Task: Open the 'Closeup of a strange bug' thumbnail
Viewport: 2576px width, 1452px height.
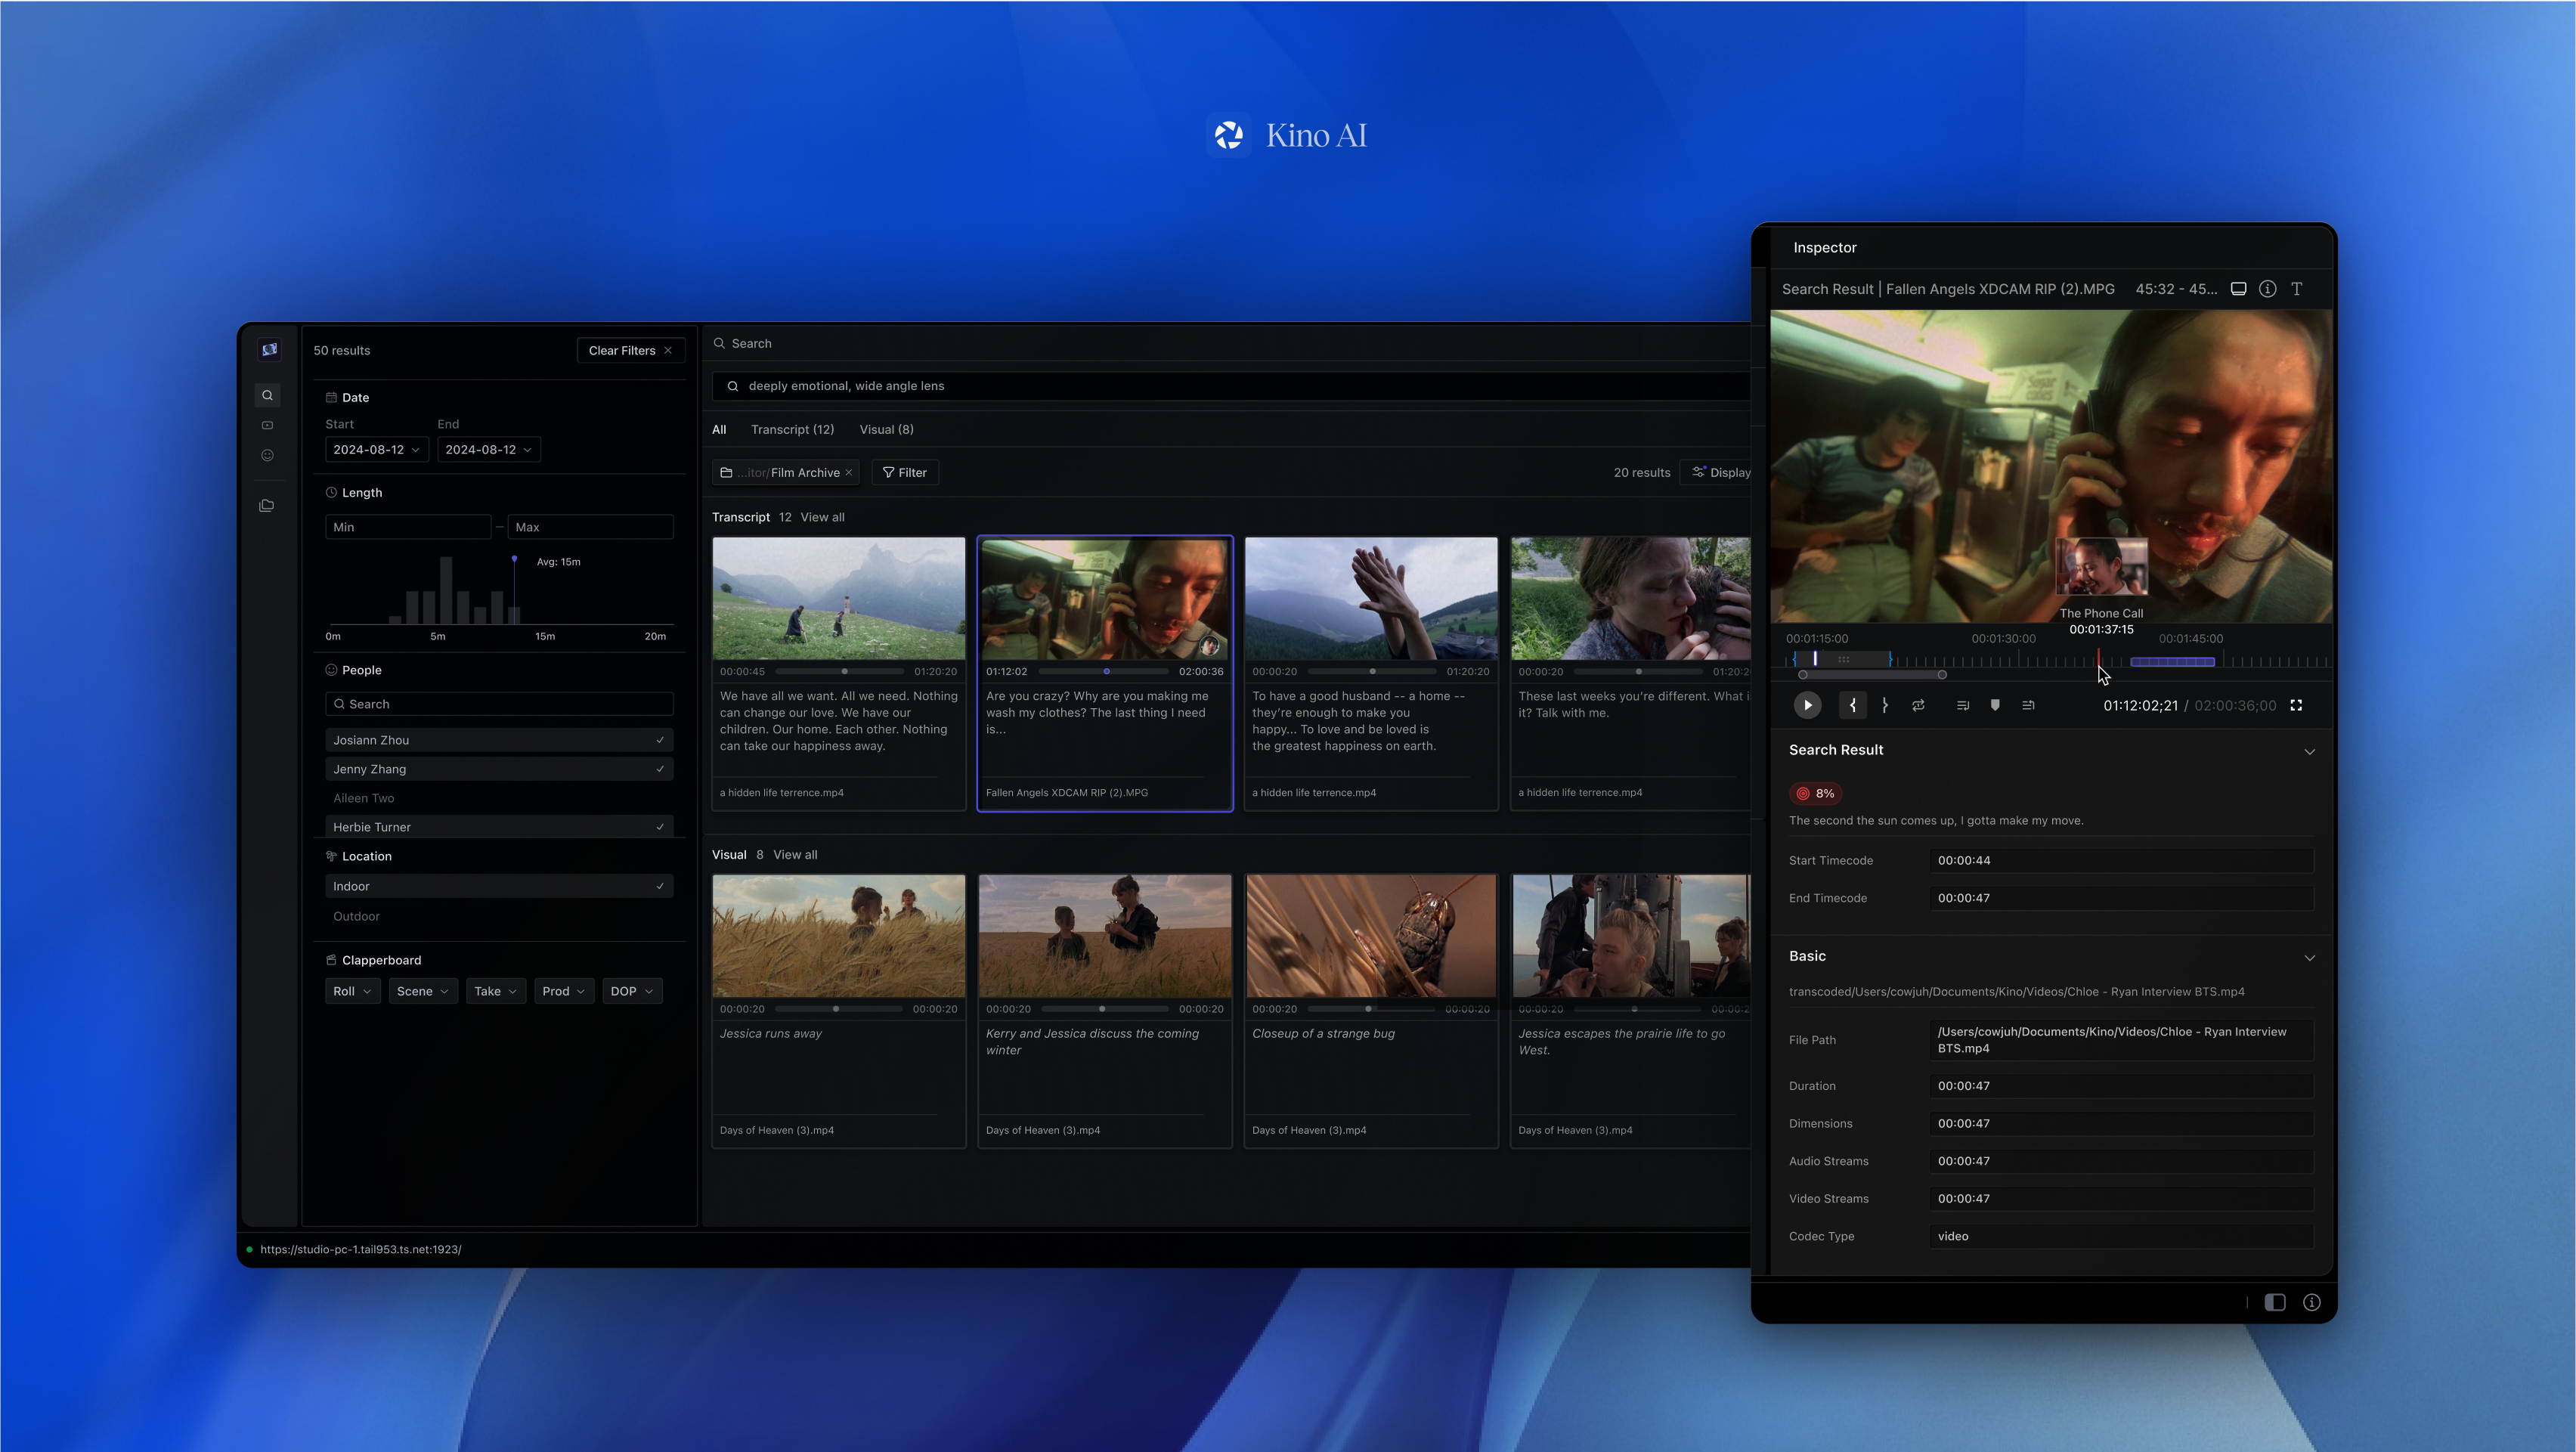Action: point(1371,936)
